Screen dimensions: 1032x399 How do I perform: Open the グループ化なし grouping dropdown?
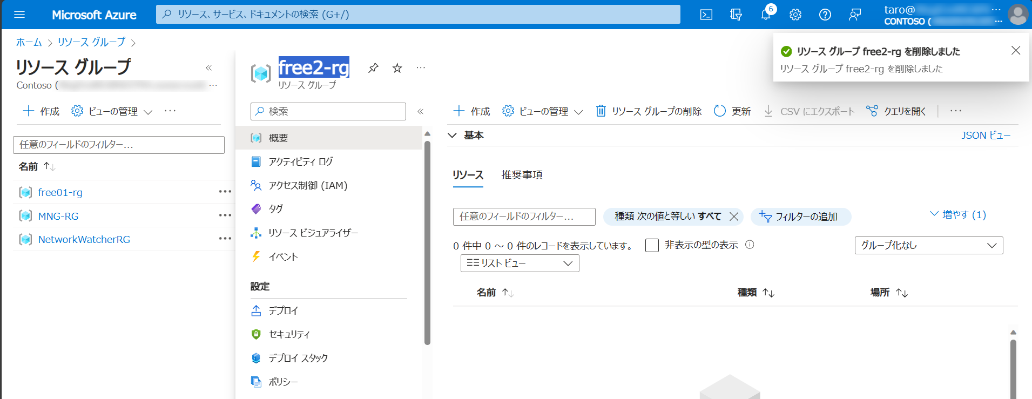(929, 245)
